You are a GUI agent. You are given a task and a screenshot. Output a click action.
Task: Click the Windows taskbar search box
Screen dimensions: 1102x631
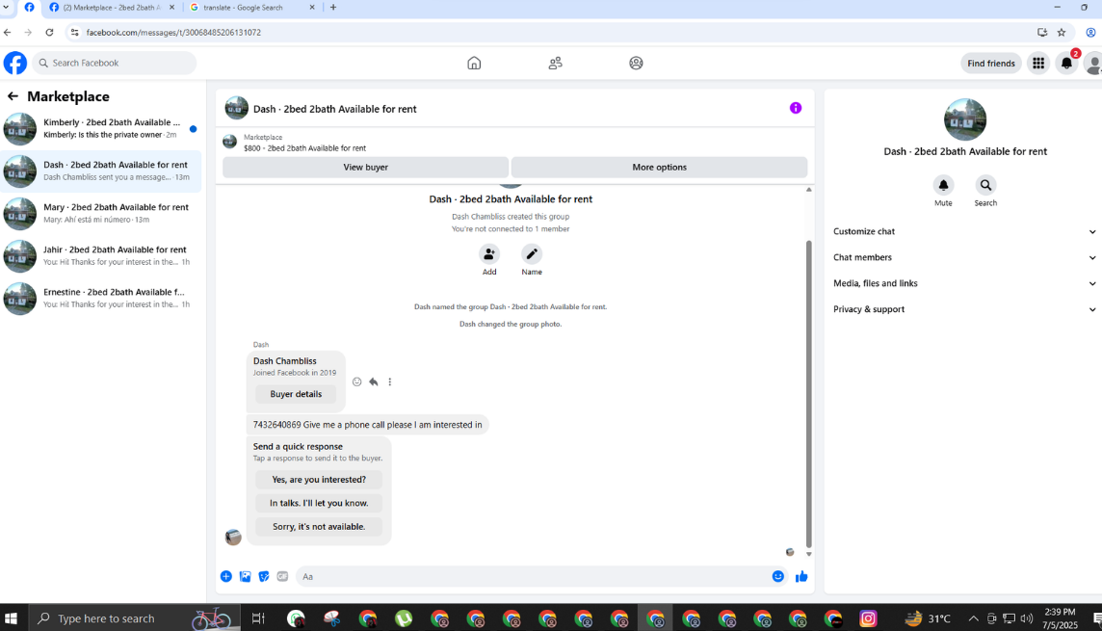134,618
